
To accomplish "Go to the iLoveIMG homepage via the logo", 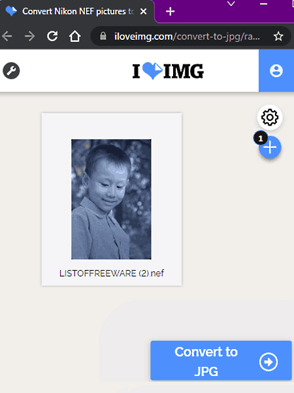I will [168, 71].
